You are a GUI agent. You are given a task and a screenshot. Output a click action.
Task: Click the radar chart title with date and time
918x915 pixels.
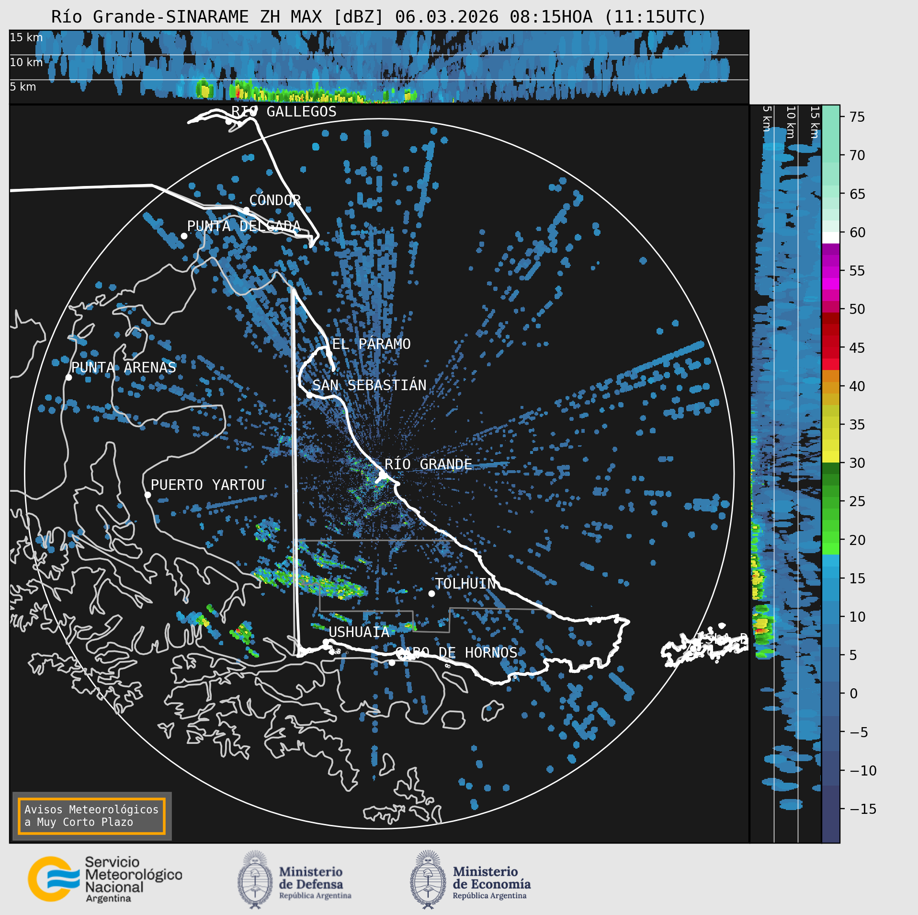click(x=378, y=17)
